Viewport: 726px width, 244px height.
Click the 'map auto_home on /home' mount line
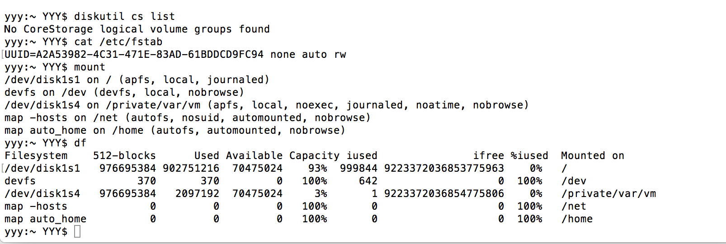pyautogui.click(x=174, y=131)
